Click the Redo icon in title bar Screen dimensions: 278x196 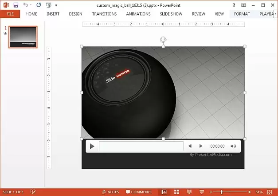[38, 5]
